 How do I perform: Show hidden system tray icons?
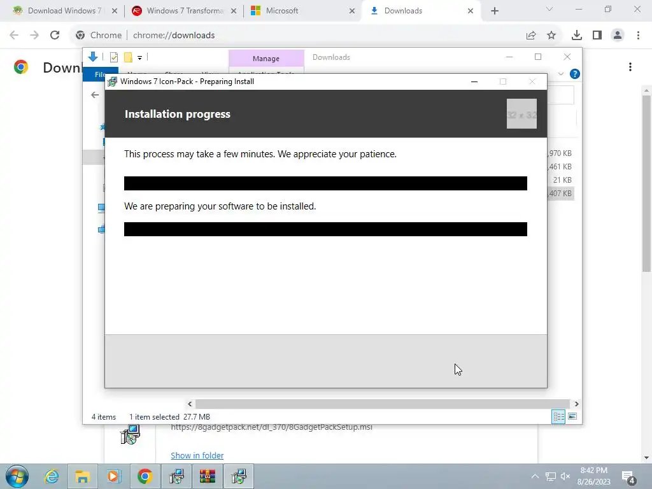535,476
